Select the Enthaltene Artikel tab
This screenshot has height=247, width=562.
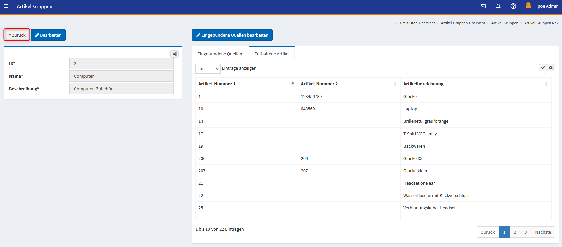(x=272, y=54)
